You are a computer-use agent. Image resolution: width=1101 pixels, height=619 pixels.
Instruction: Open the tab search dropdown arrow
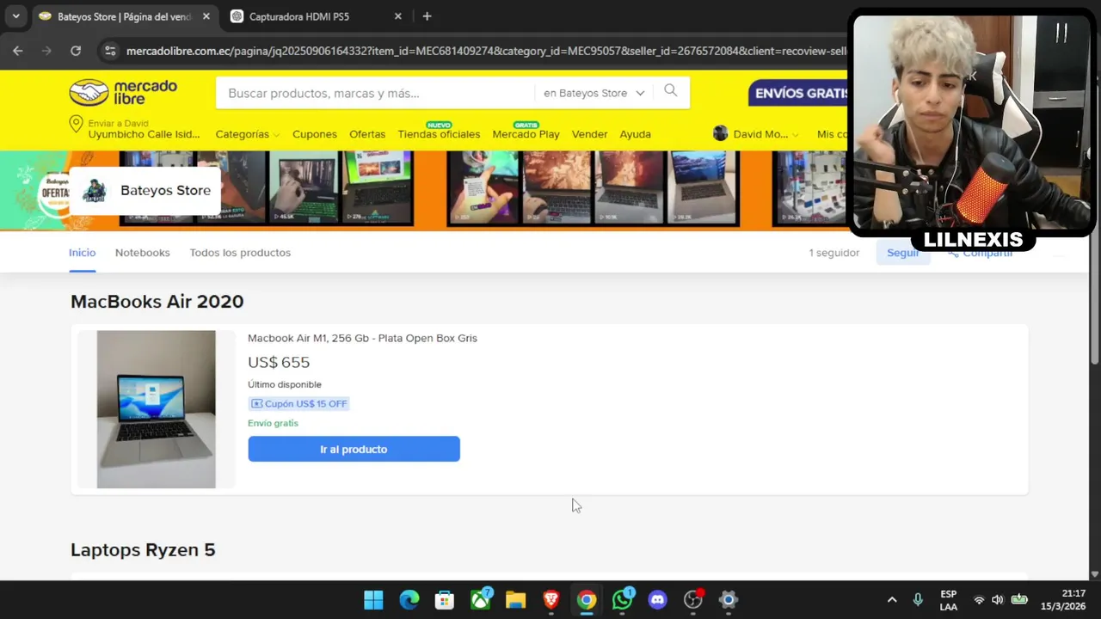point(15,16)
